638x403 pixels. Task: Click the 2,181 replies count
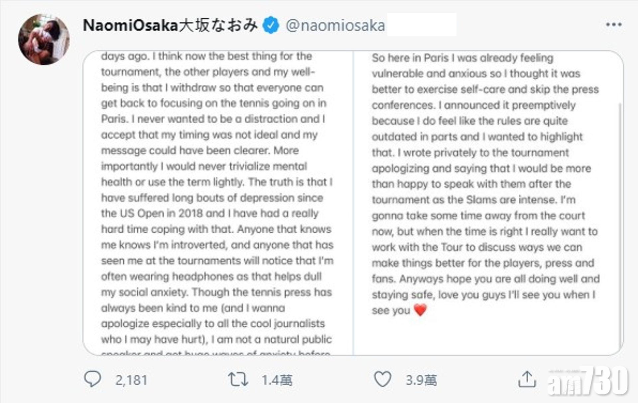(131, 380)
